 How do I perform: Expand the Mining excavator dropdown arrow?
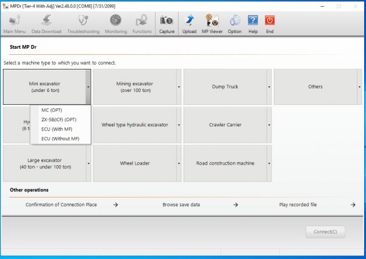(x=179, y=87)
